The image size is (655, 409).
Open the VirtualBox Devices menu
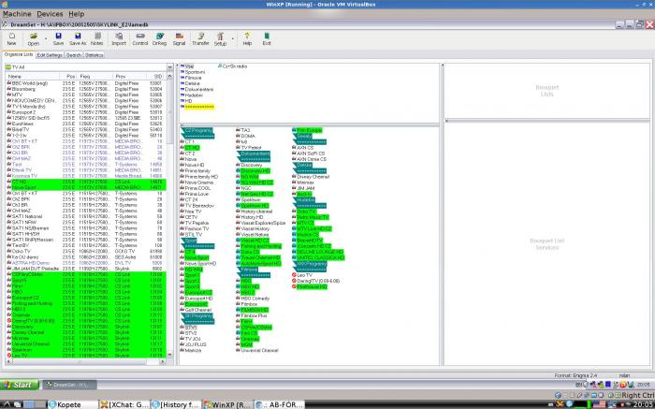coord(51,14)
